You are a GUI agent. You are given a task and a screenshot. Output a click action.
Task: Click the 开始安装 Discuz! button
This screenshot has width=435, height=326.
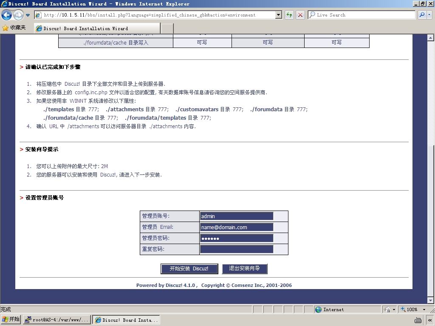(189, 269)
